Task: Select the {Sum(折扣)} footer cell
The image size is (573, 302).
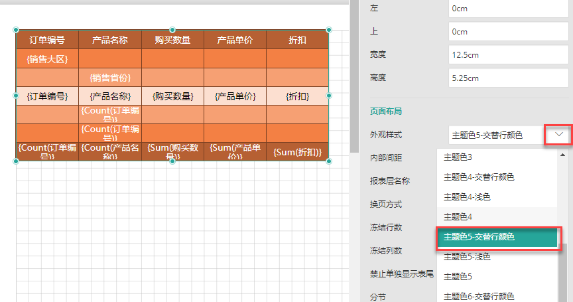Action: pyautogui.click(x=297, y=152)
